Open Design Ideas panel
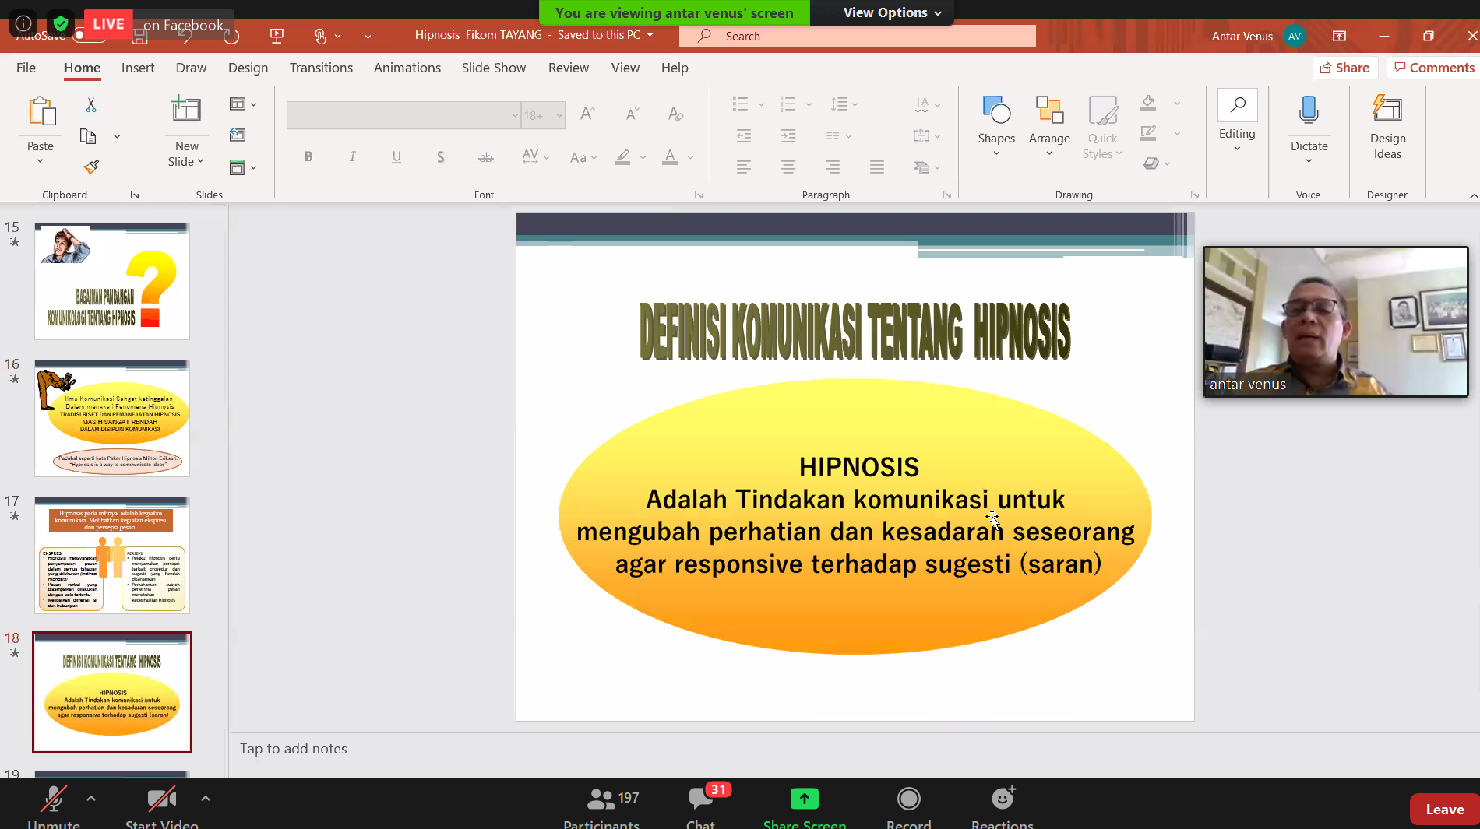The image size is (1480, 829). (x=1387, y=125)
